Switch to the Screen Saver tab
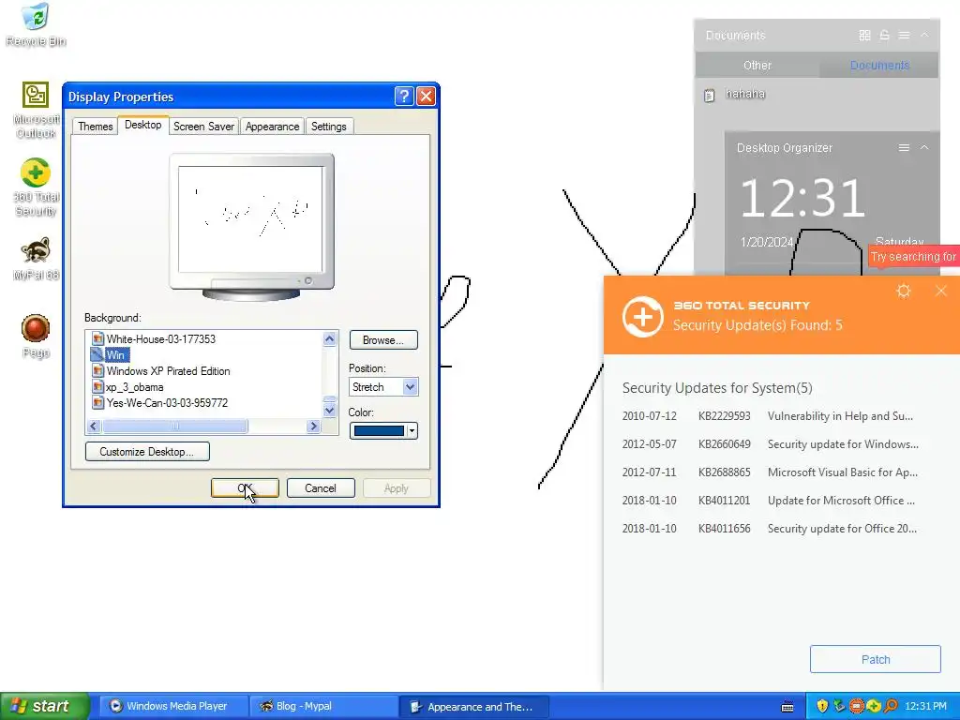Screen dimensions: 960x720 (203, 127)
